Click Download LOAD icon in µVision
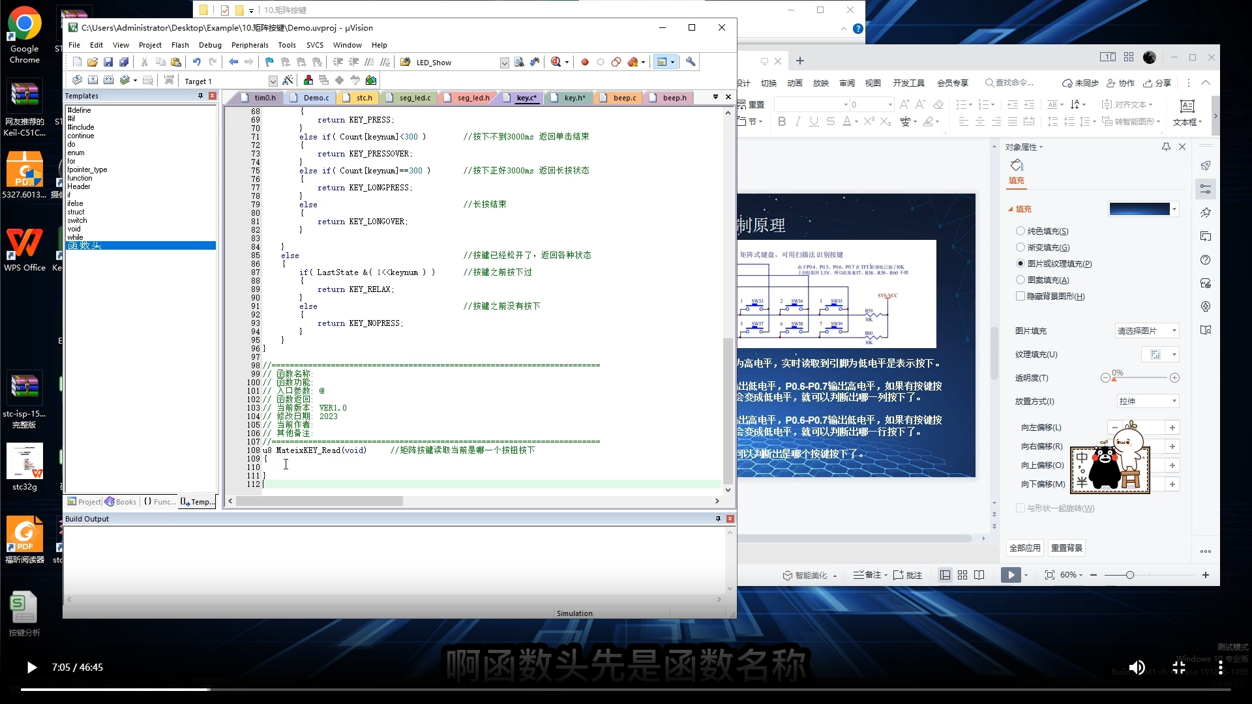 click(169, 80)
